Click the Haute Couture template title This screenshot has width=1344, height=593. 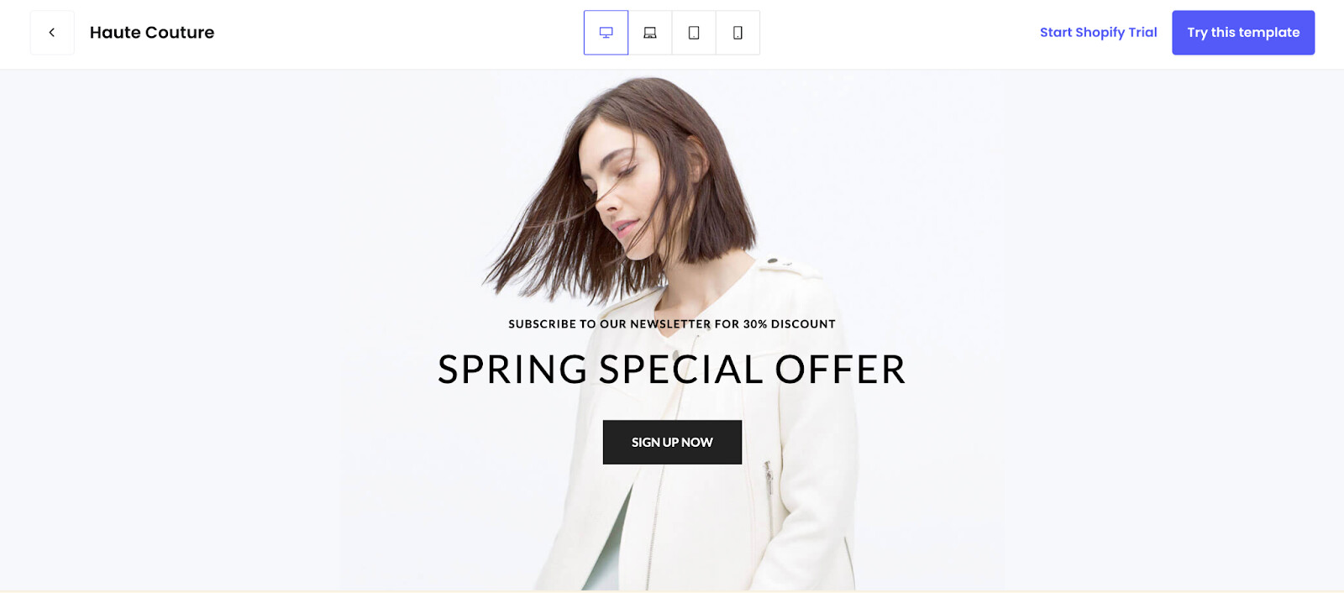point(152,33)
